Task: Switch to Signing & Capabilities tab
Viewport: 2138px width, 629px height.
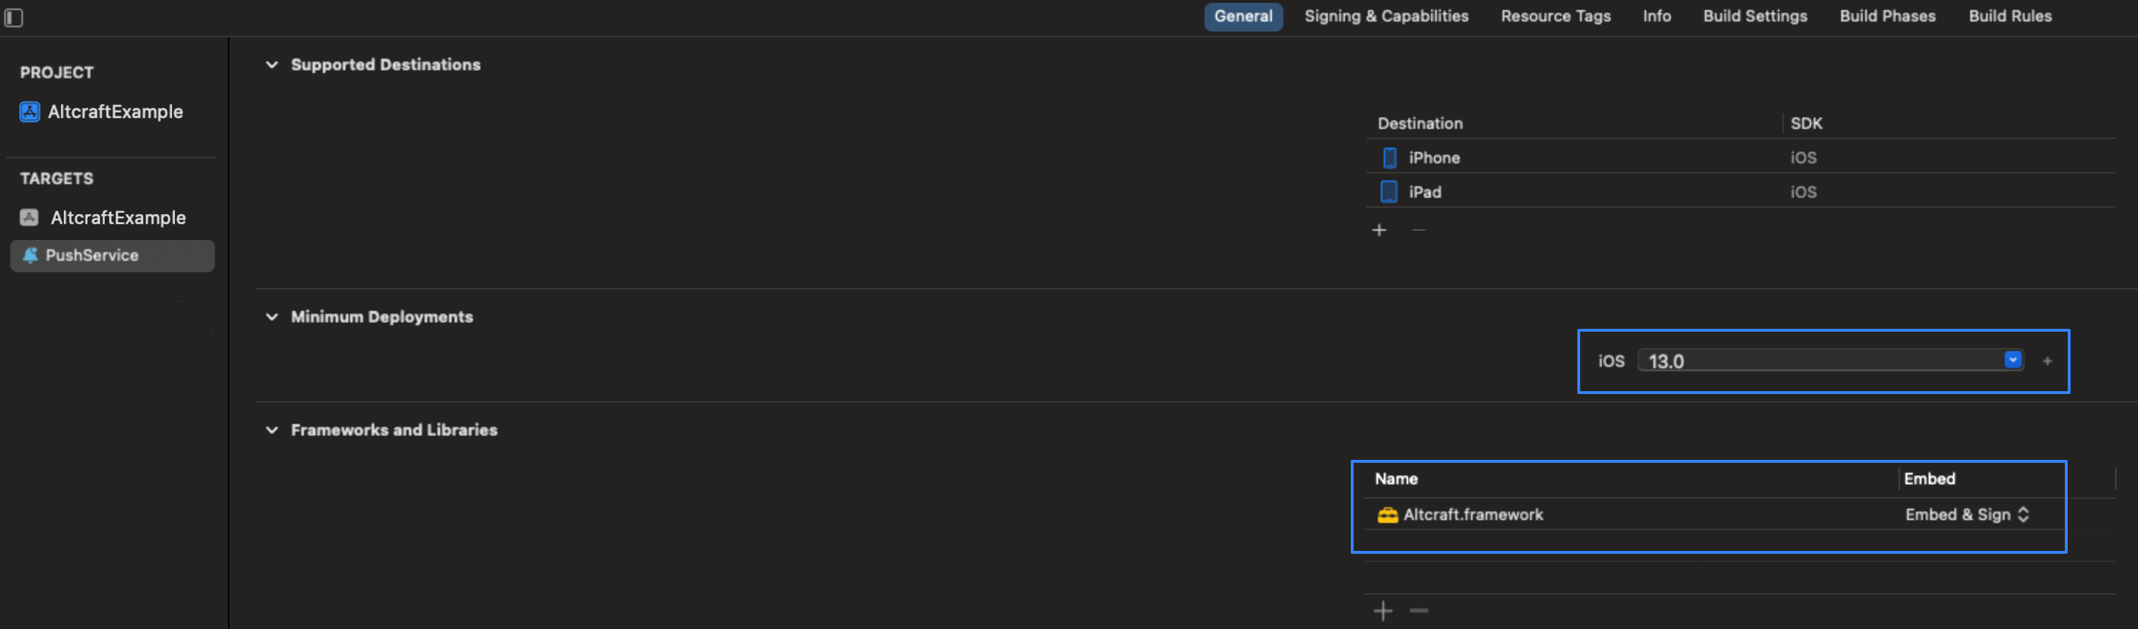Action: [1386, 16]
